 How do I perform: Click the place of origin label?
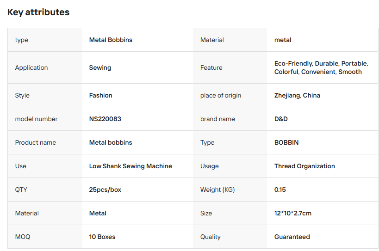point(221,95)
